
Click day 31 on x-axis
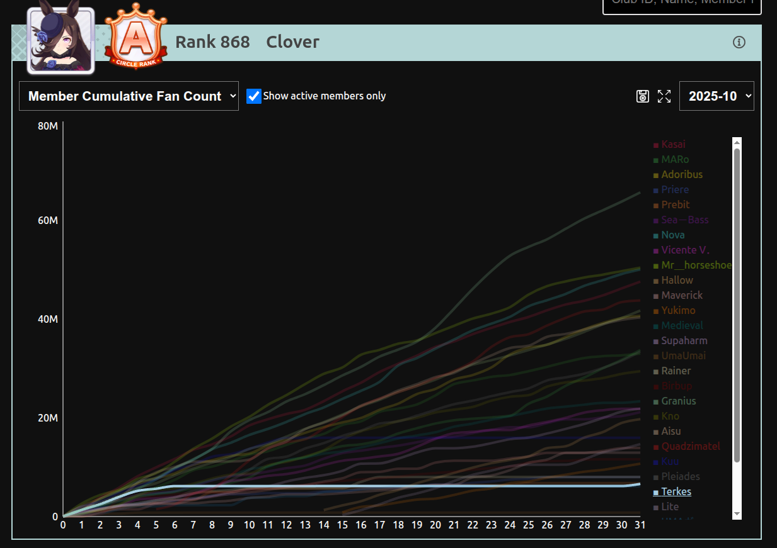[640, 525]
